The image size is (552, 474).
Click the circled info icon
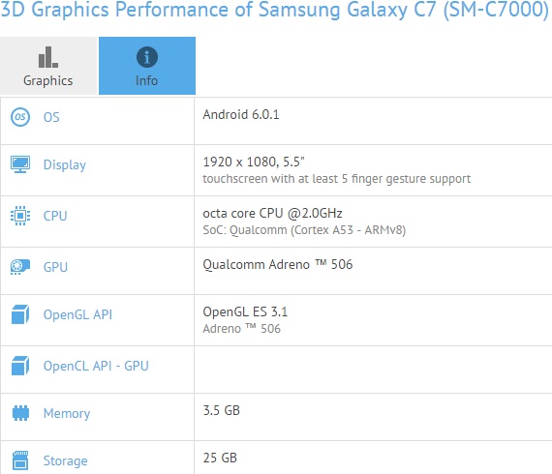tap(147, 57)
